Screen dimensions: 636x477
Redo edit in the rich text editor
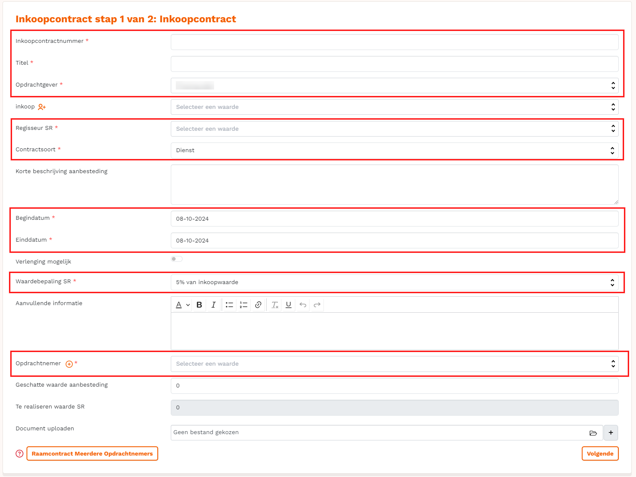(x=317, y=305)
